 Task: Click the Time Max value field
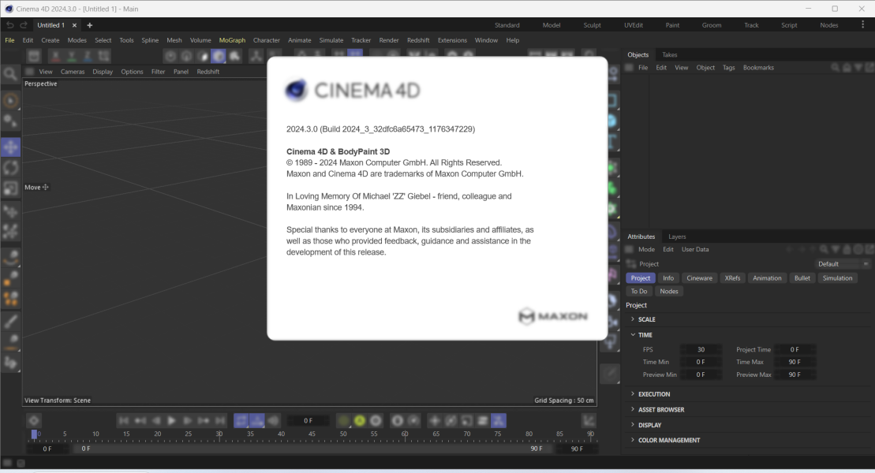[x=795, y=362]
